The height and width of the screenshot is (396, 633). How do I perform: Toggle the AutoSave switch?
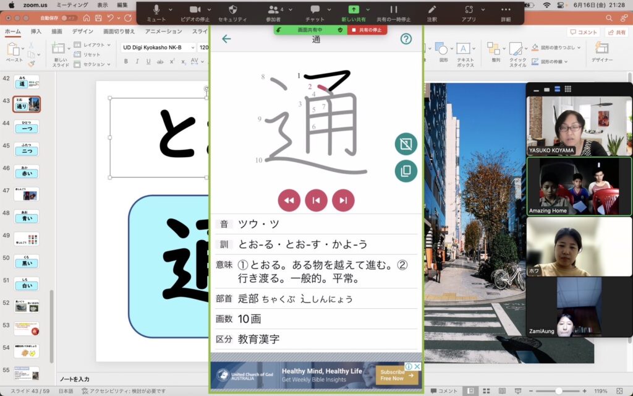(69, 18)
